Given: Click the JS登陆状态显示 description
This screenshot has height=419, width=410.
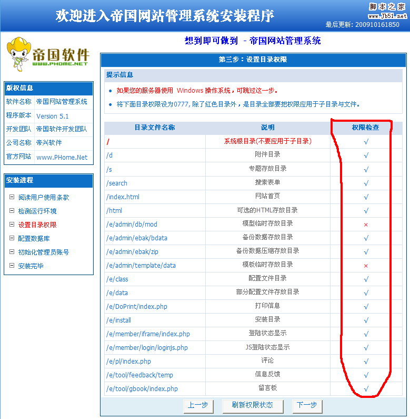Looking at the screenshot, I should pyautogui.click(x=268, y=347).
